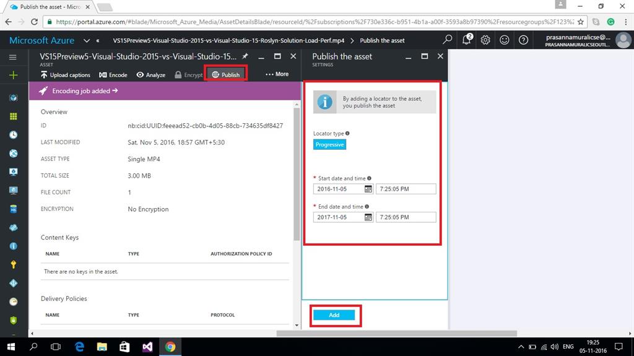
Task: Click the browser bookmark star icon
Action: (x=581, y=22)
